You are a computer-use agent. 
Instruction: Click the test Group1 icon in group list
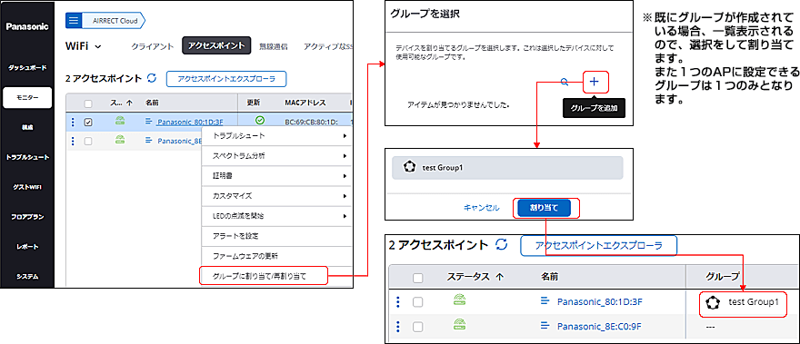click(x=409, y=168)
